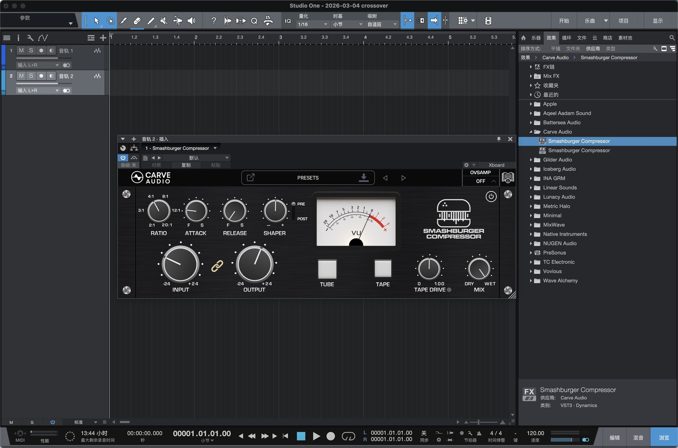This screenshot has height=448, width=678.
Task: Select the Listen speaker tool
Action: (191, 21)
